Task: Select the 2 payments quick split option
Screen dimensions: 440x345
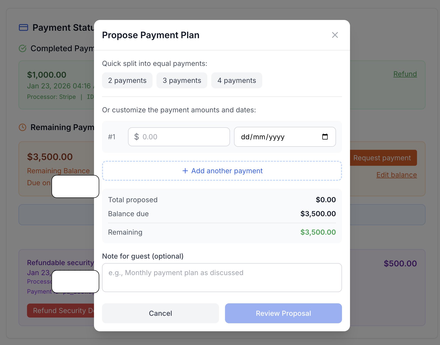Action: point(127,80)
